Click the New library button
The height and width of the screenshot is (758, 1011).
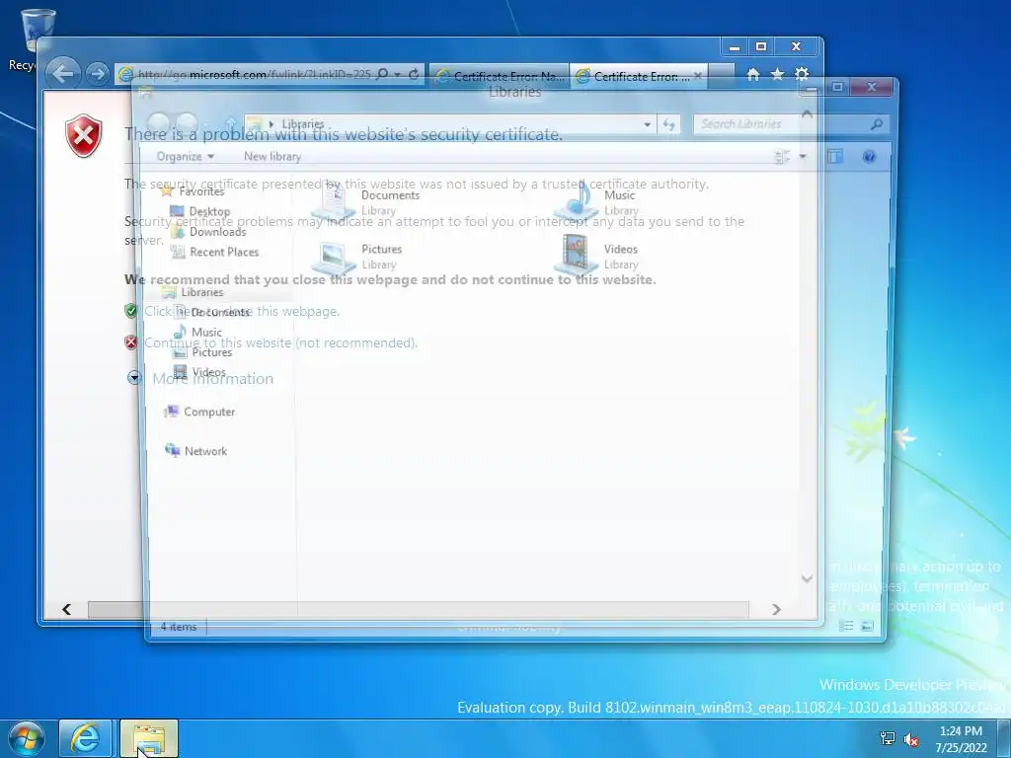[x=272, y=157]
